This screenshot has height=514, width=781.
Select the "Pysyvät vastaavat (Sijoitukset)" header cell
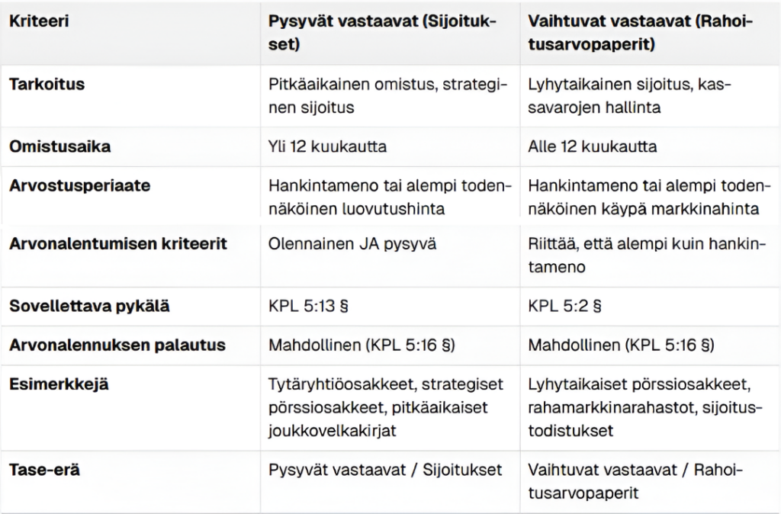pos(383,34)
